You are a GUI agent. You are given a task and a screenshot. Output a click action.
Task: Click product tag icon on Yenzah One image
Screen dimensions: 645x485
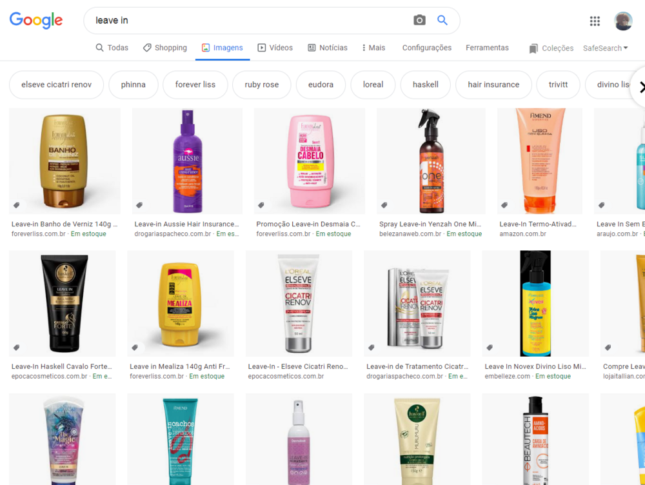tap(384, 205)
